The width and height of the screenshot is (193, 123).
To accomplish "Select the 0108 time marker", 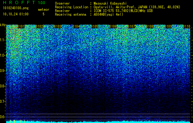I will click(x=150, y=26).
